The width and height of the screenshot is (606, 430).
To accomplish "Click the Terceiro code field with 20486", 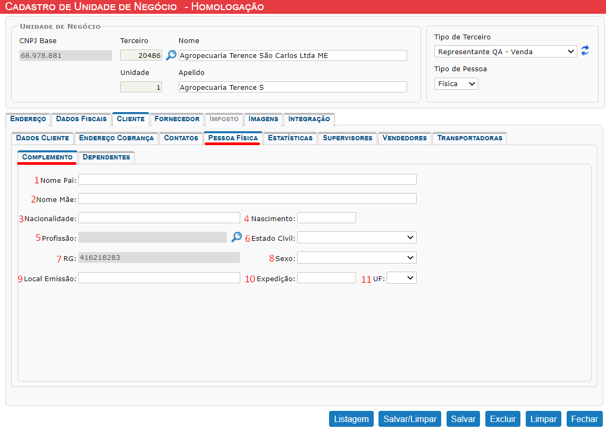I will point(141,55).
